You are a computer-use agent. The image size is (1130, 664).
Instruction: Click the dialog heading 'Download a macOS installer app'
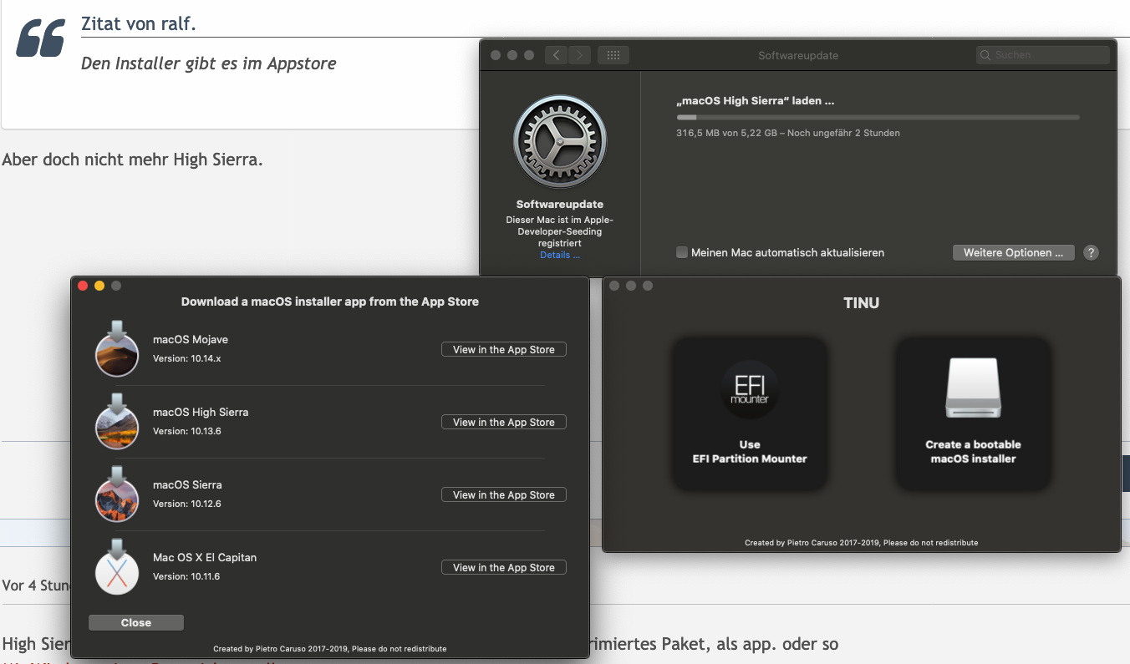[x=330, y=302]
